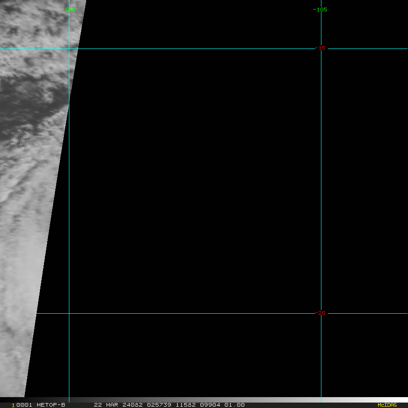Click the green -105 longitude label
This screenshot has width=408, height=408.
pyautogui.click(x=320, y=10)
